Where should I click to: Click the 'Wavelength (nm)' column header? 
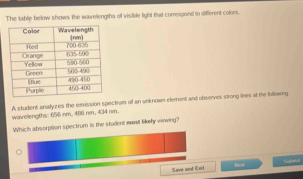point(76,33)
